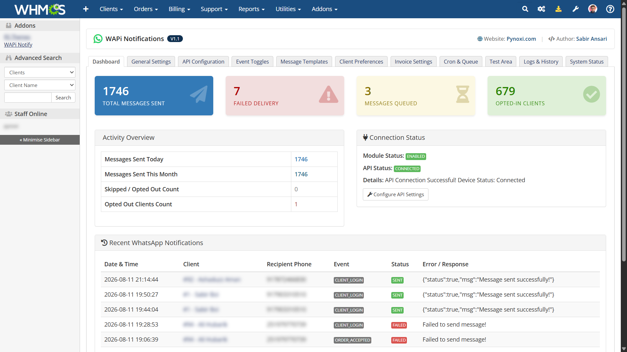
Task: Open the Clients search type dropdown
Action: [x=40, y=72]
